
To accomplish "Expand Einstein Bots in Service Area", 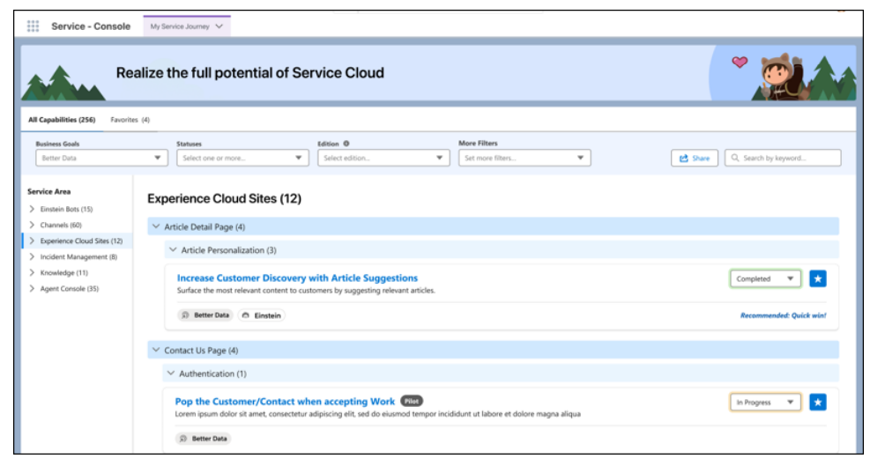I will click(x=33, y=210).
